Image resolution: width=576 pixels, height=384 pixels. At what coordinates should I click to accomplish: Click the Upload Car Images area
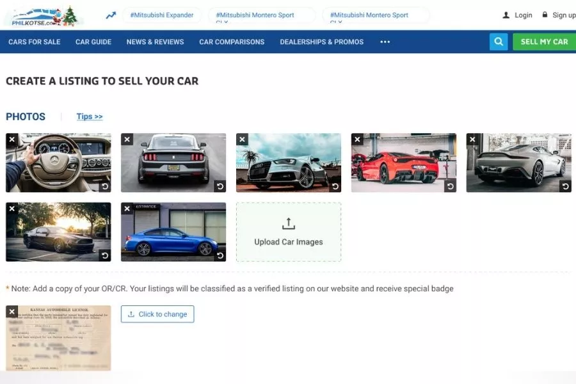coord(289,231)
